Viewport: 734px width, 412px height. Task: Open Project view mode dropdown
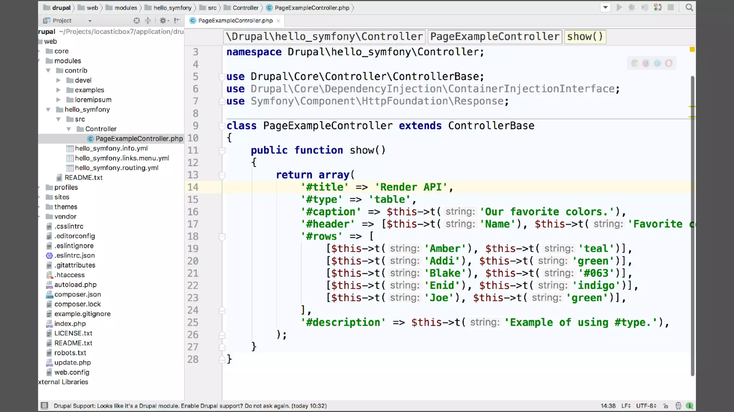pos(90,21)
